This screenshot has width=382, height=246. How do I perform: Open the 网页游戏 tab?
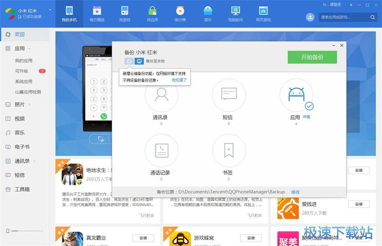tap(263, 13)
